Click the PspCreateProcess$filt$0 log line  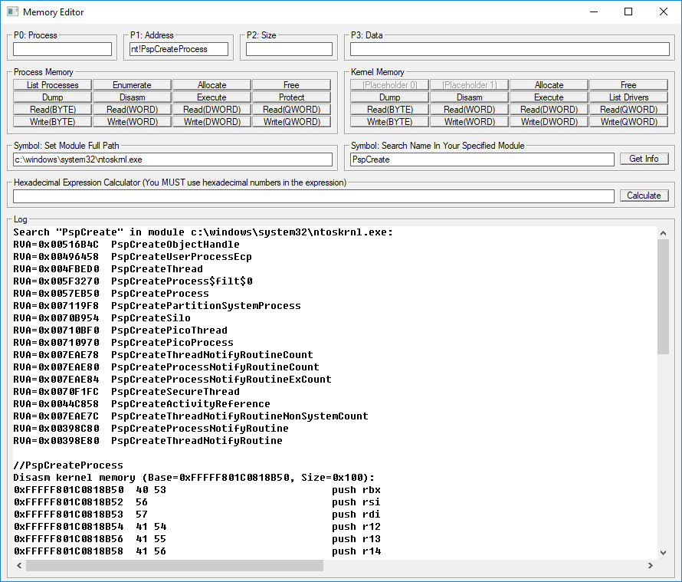pyautogui.click(x=133, y=281)
